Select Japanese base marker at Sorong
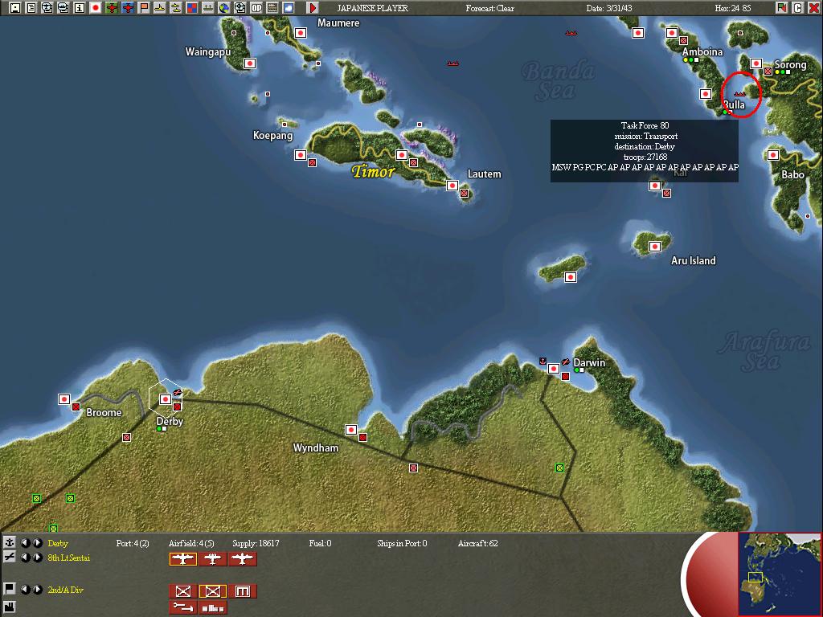The image size is (823, 617). [755, 63]
